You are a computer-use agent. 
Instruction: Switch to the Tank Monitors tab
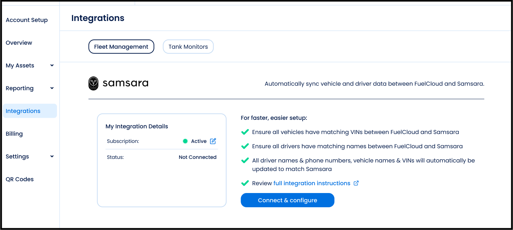pyautogui.click(x=188, y=47)
